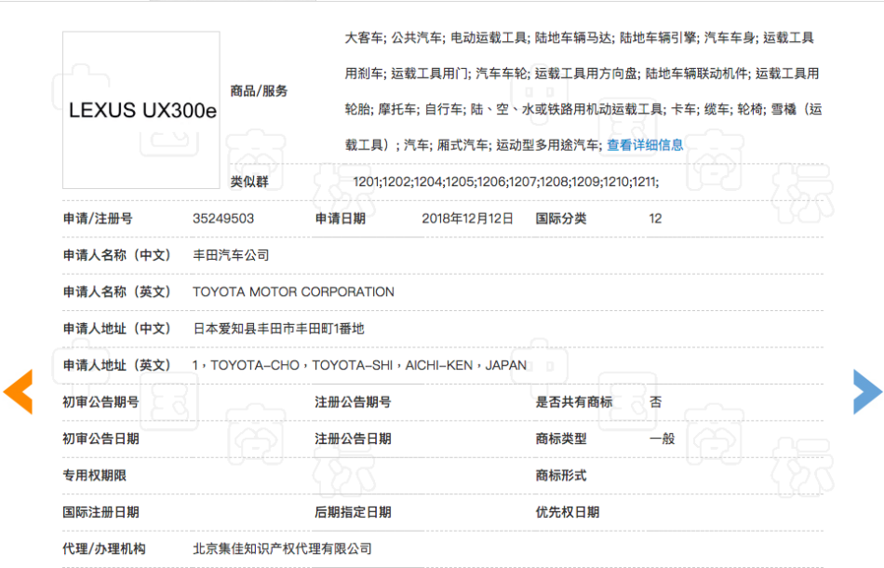Screen dimensions: 884x568
Task: Click the 代理/办理机构 label
Action: coord(103,548)
